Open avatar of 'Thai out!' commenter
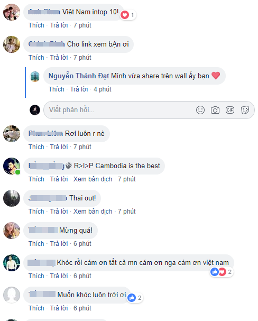This screenshot has height=321, width=258. [x=12, y=198]
